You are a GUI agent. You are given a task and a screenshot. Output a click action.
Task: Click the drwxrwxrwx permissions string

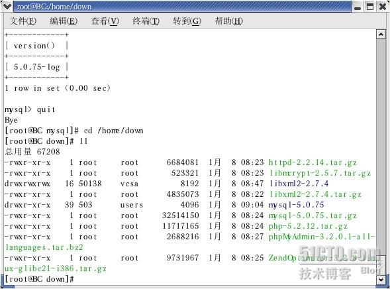[x=27, y=184]
